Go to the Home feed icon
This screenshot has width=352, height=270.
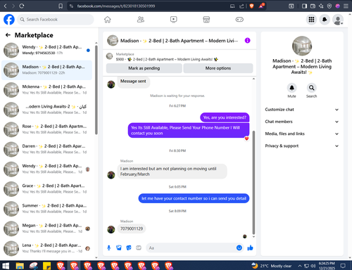(x=108, y=20)
